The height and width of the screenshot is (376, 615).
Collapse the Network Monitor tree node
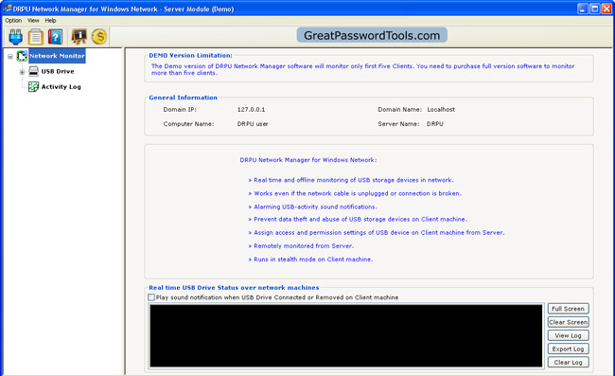click(x=10, y=57)
